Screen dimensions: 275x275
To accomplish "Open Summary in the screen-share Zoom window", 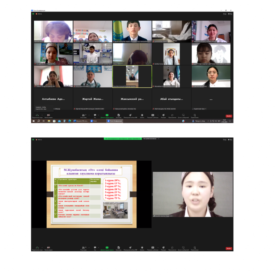I will point(118,248).
